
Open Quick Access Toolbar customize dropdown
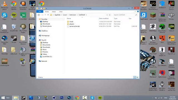click(46, 9)
